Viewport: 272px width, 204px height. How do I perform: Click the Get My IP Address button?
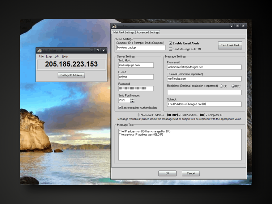pos(71,75)
